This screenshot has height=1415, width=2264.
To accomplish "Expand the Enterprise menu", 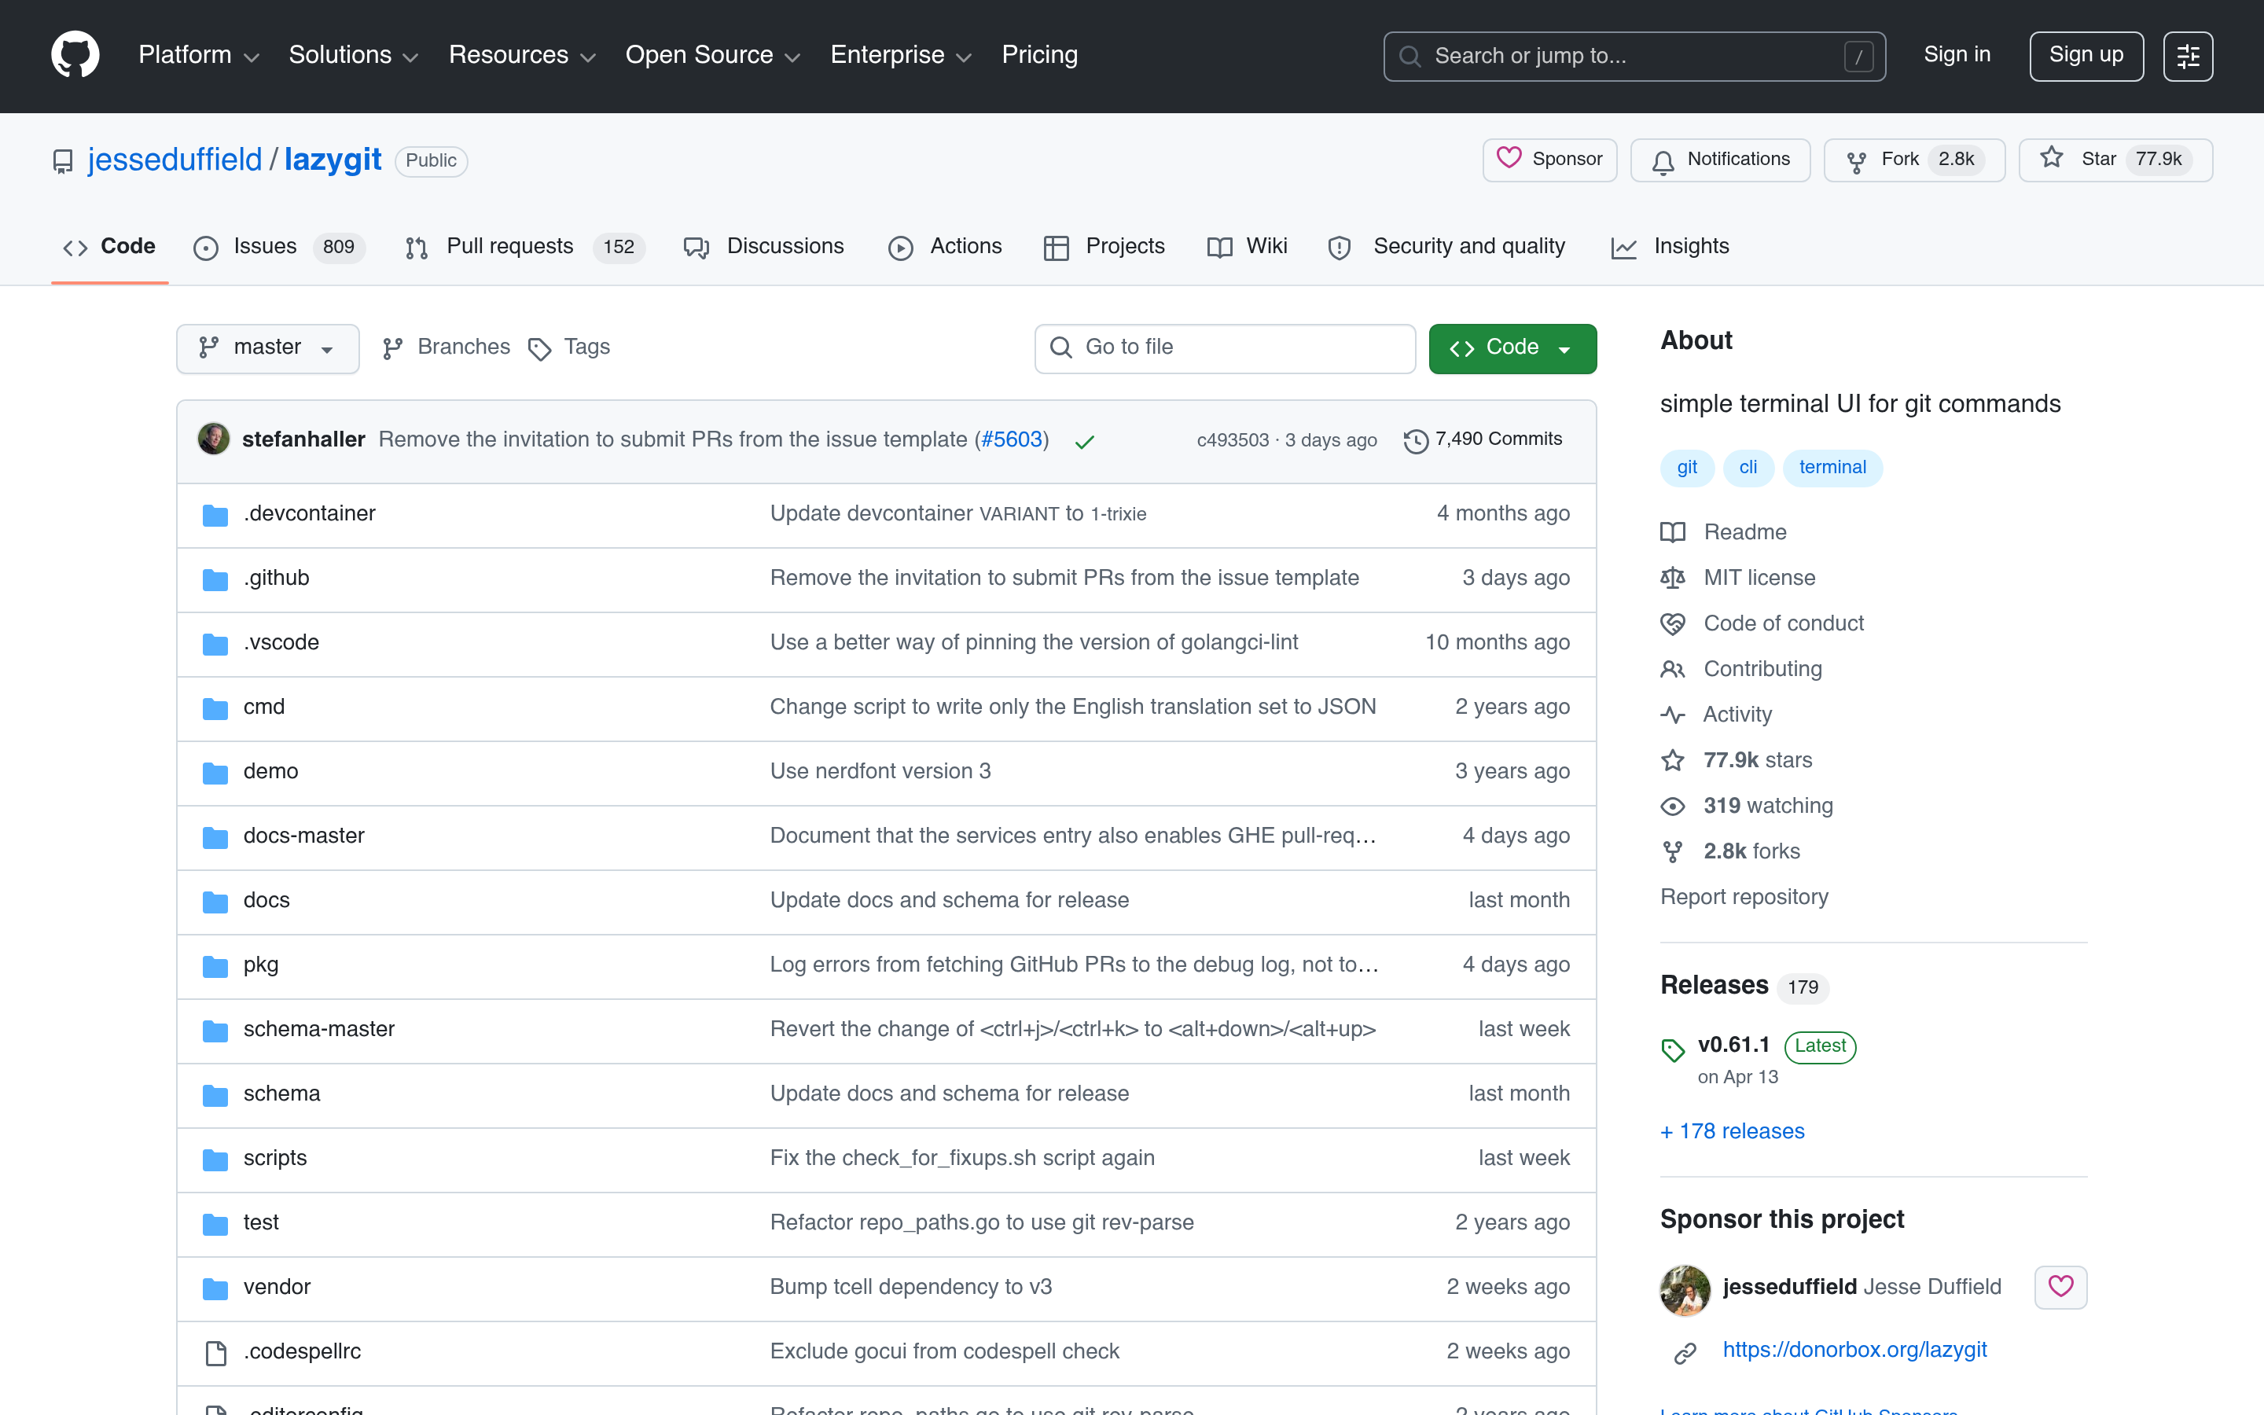I will pyautogui.click(x=901, y=55).
